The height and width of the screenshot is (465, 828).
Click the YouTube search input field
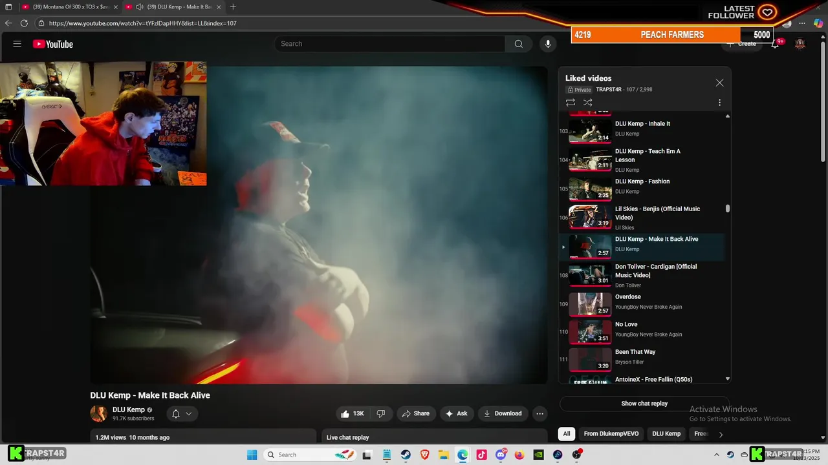pyautogui.click(x=390, y=44)
